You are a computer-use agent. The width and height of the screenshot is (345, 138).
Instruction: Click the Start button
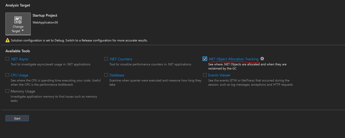17,118
